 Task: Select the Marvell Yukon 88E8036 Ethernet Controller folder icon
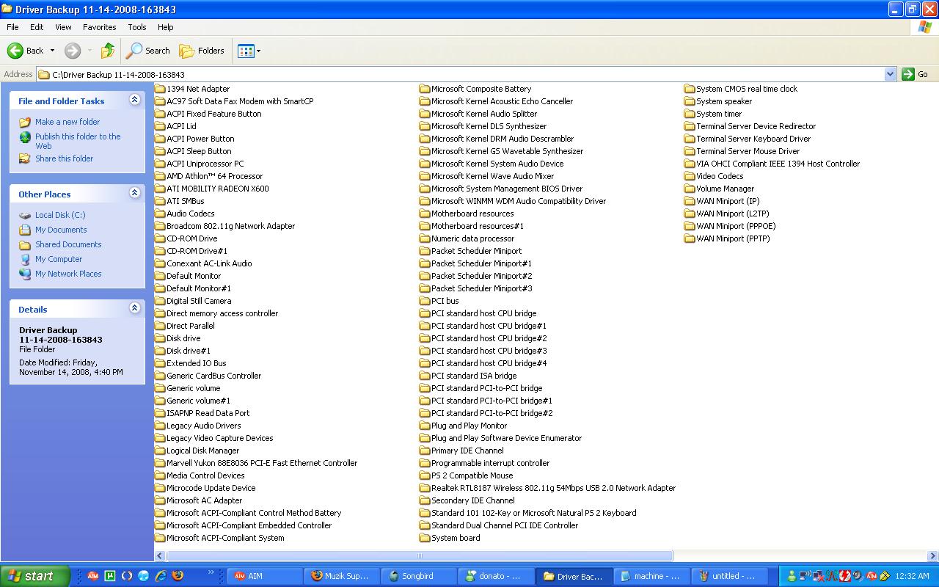click(x=160, y=463)
